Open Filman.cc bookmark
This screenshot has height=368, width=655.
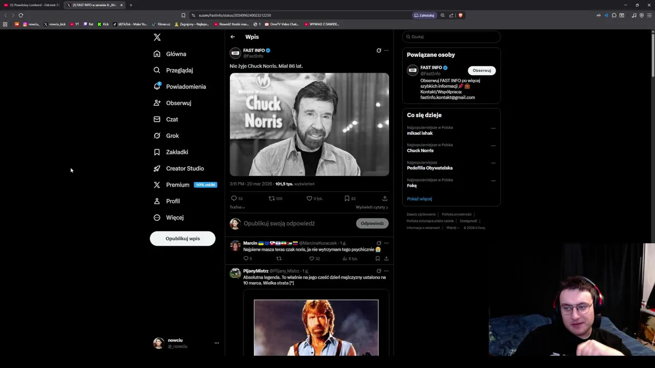(161, 24)
